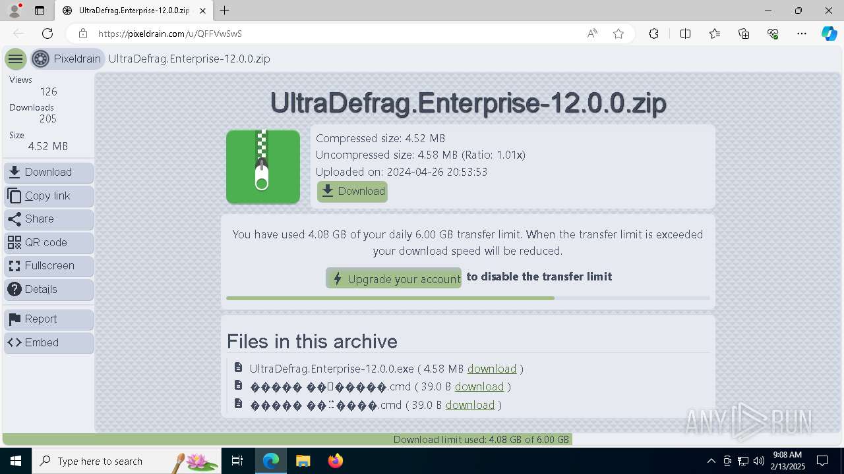The height and width of the screenshot is (474, 844).
Task: Click Uploaded on 2024-04-26 text
Action: pyautogui.click(x=402, y=172)
